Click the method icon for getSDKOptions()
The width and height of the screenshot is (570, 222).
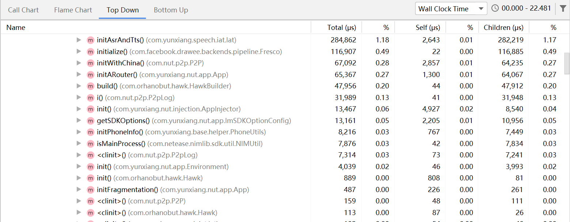(x=90, y=121)
